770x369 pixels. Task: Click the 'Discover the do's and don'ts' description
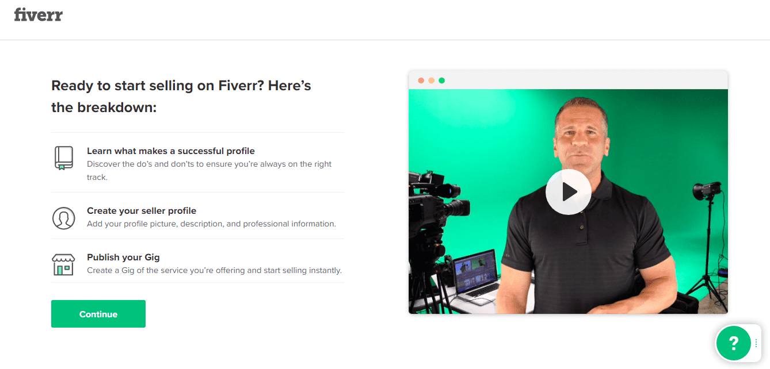click(209, 171)
